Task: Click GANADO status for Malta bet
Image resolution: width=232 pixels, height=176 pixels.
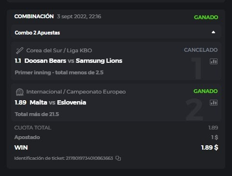Action: pyautogui.click(x=206, y=91)
